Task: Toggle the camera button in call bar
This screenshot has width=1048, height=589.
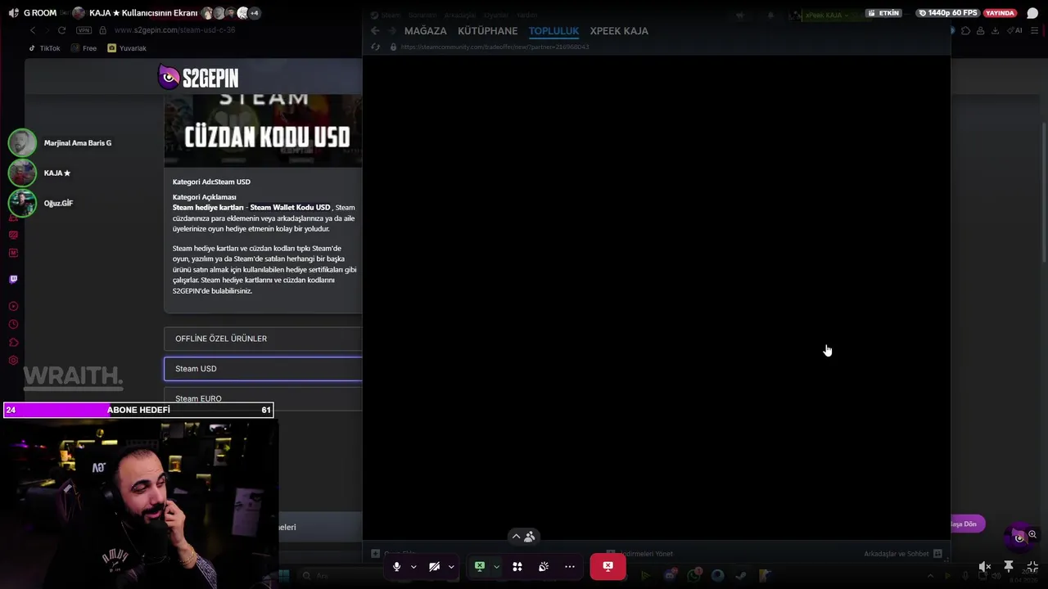Action: (x=434, y=566)
